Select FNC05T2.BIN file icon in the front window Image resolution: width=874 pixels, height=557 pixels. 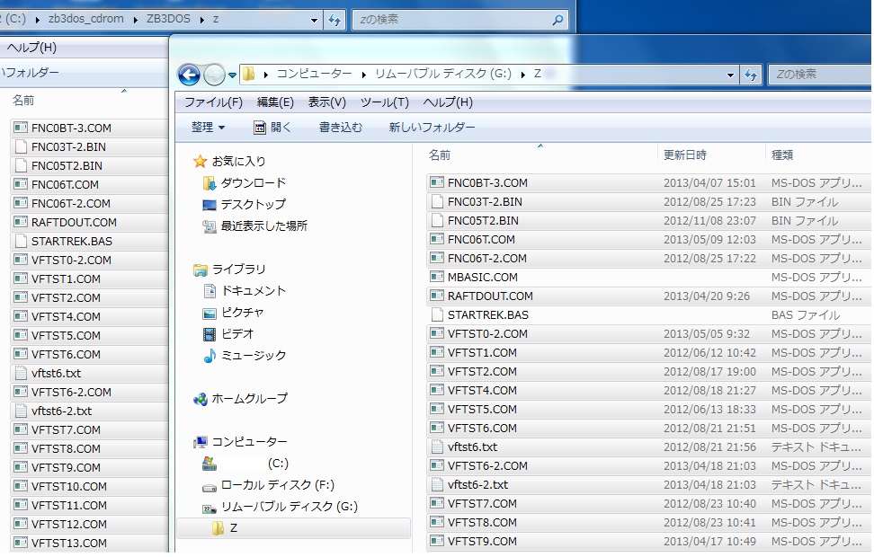[x=437, y=221]
